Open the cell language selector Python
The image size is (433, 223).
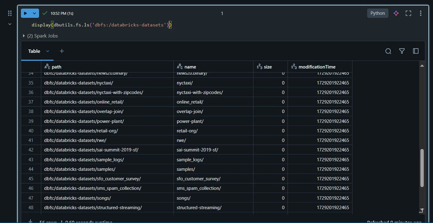click(x=377, y=13)
